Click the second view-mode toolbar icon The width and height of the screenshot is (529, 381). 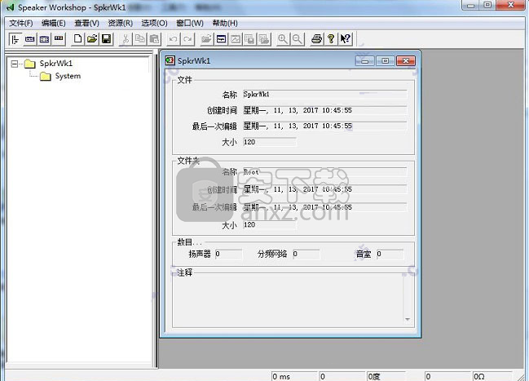29,39
